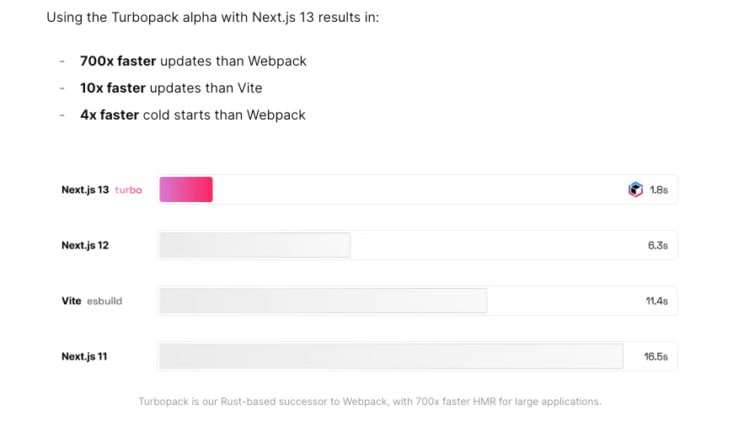Click the '10x faster' bold text

113,88
